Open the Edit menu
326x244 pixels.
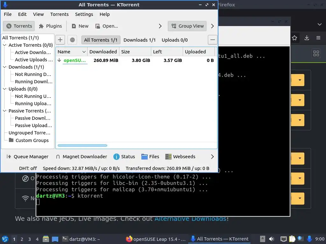coord(22,14)
